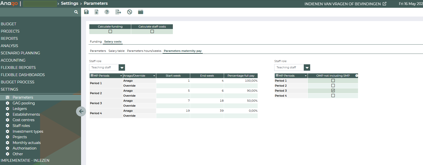Click info icon beside OMP not including SMP
Viewport: 423px width, 165px height.
[357, 76]
